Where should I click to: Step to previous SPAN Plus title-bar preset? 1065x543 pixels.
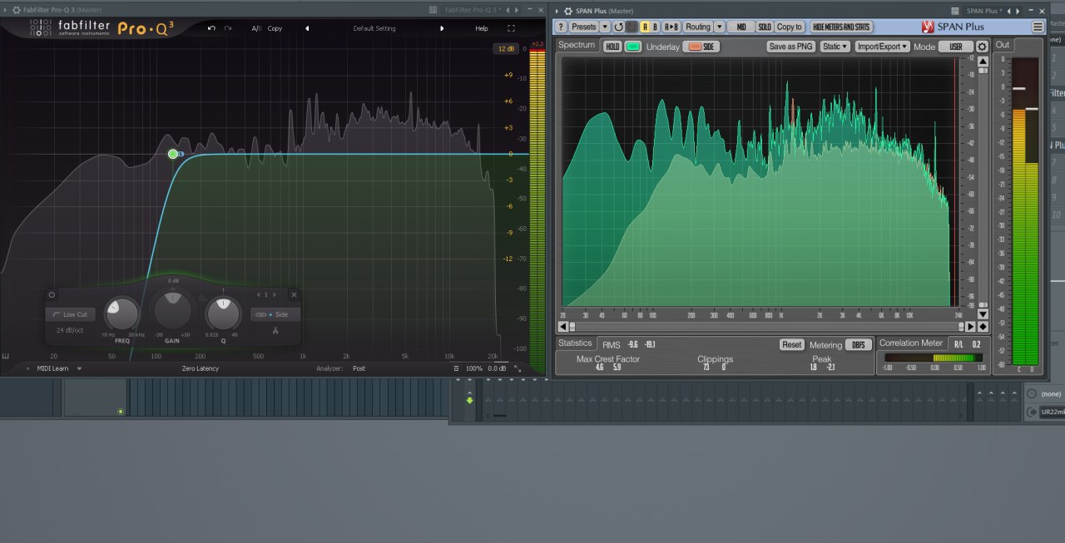[x=1008, y=11]
